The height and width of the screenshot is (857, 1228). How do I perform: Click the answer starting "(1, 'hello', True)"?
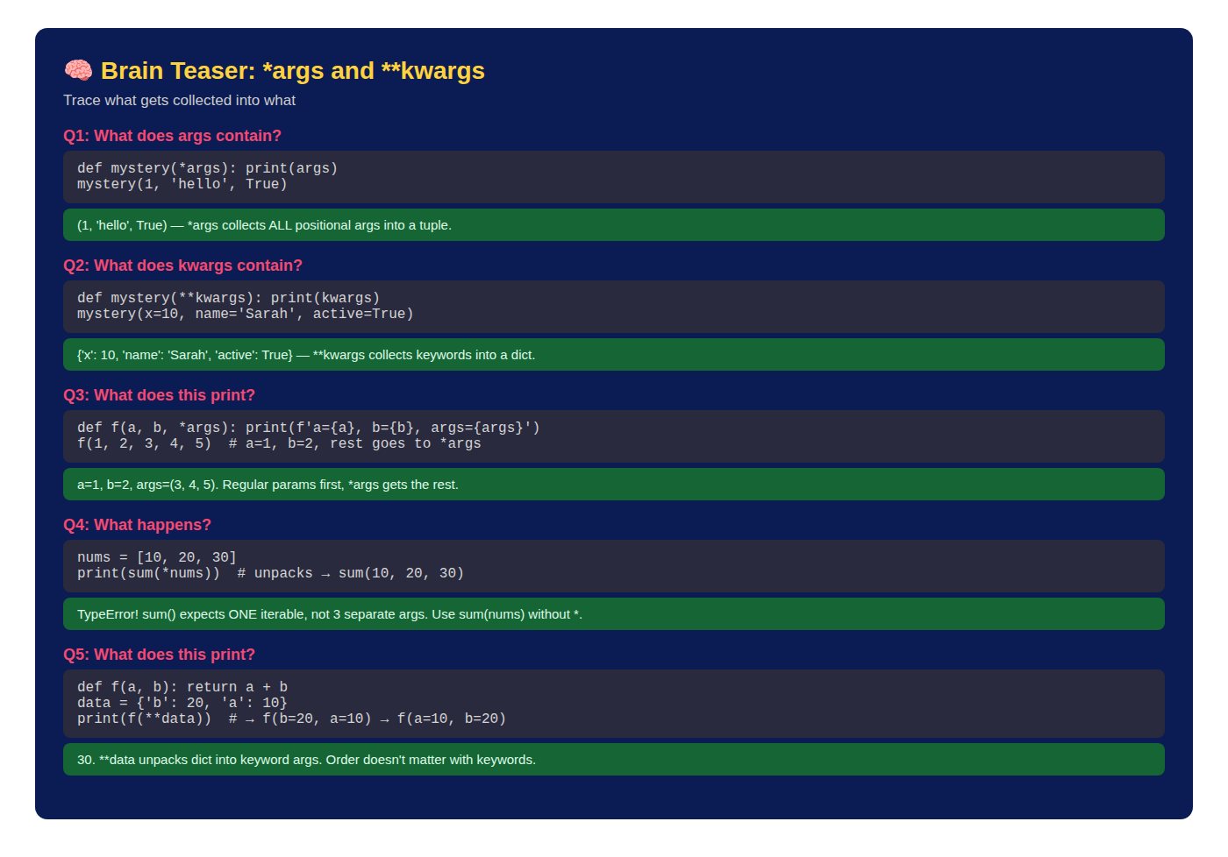click(614, 225)
